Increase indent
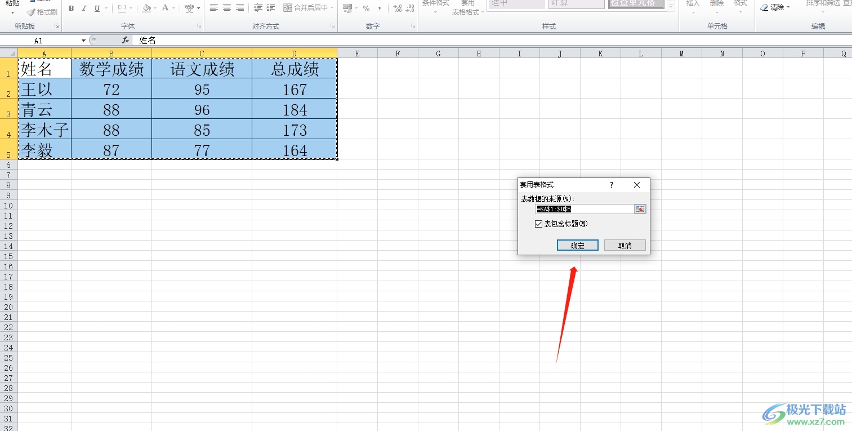The image size is (852, 431). tap(271, 8)
